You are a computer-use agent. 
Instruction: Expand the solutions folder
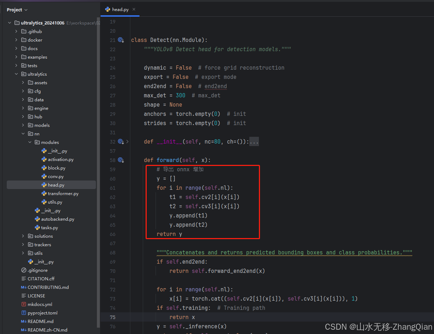(x=23, y=236)
